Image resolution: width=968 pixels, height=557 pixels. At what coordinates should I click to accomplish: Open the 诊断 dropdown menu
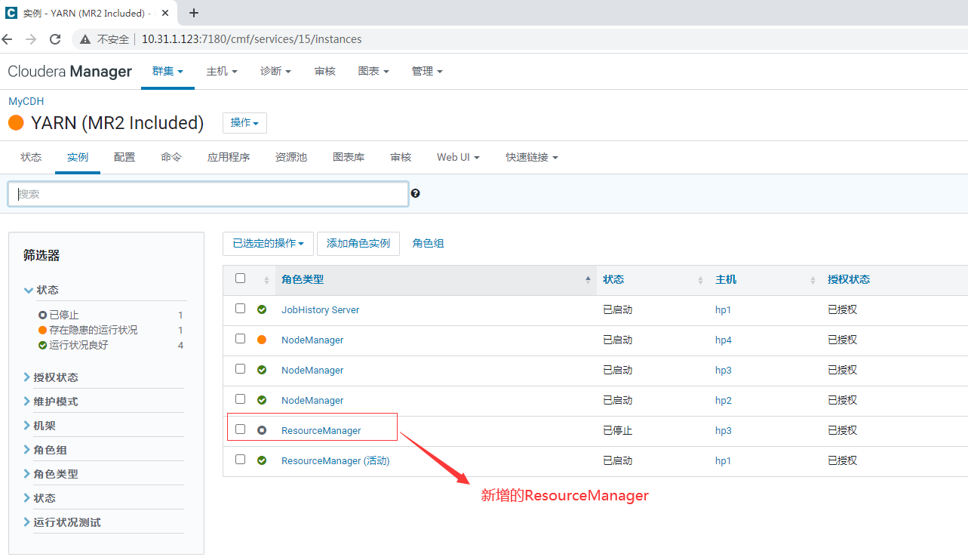(x=275, y=71)
